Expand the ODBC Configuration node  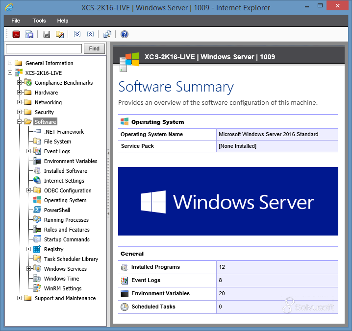28,190
